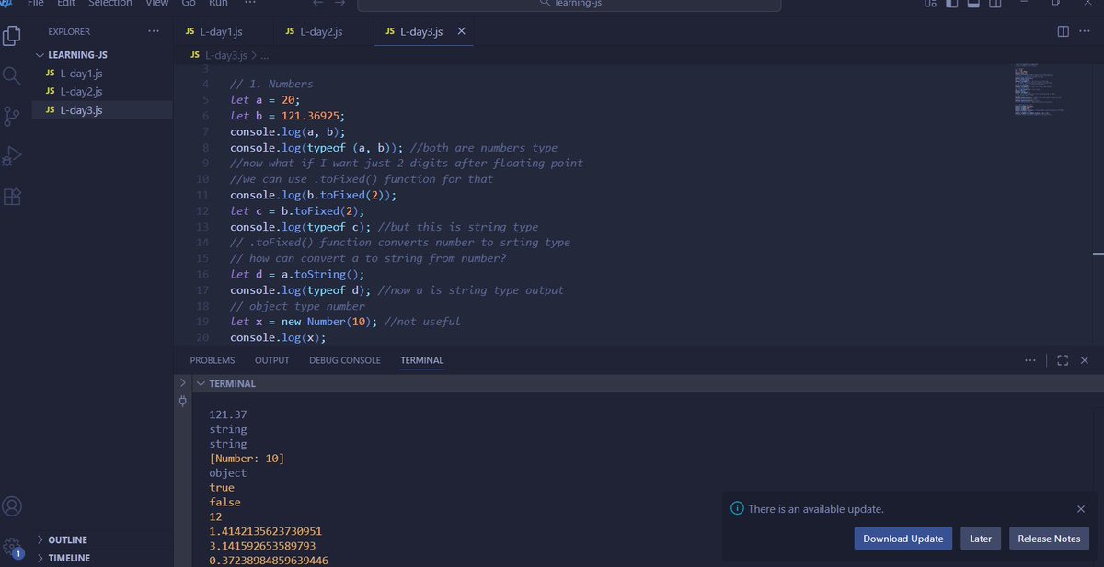This screenshot has width=1104, height=567.
Task: Select the TERMINAL panel tab
Action: (x=421, y=360)
